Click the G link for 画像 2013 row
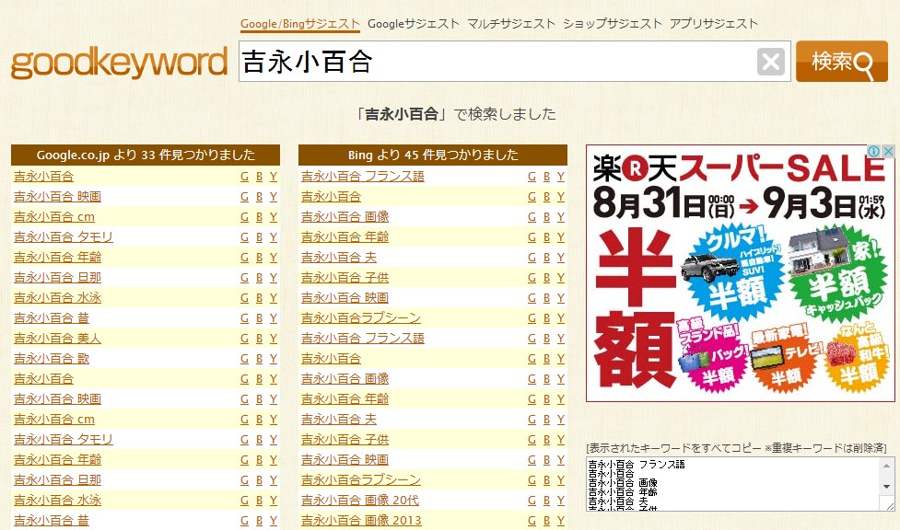Image resolution: width=900 pixels, height=530 pixels. (x=532, y=520)
